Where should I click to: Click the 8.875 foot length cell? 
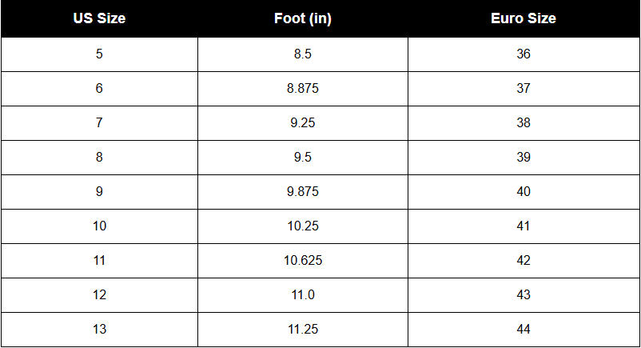click(x=302, y=89)
